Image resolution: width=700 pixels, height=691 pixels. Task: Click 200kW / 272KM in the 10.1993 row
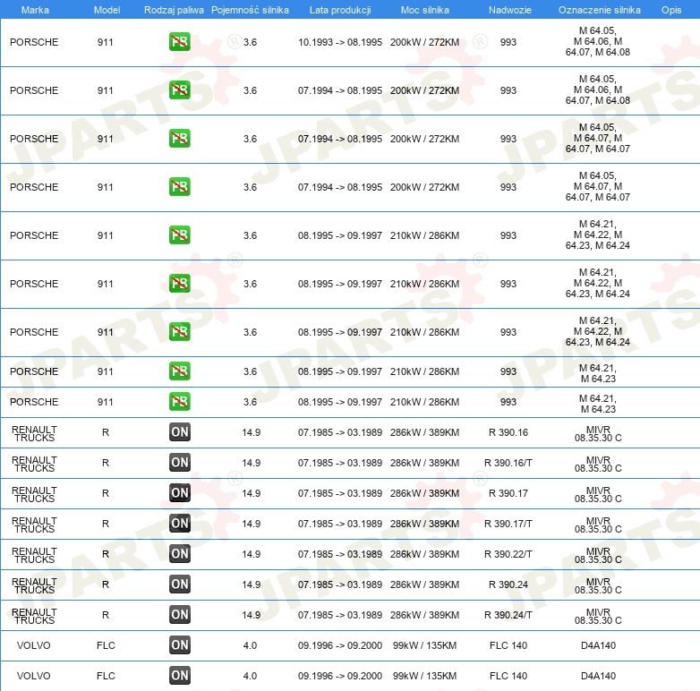pos(424,42)
